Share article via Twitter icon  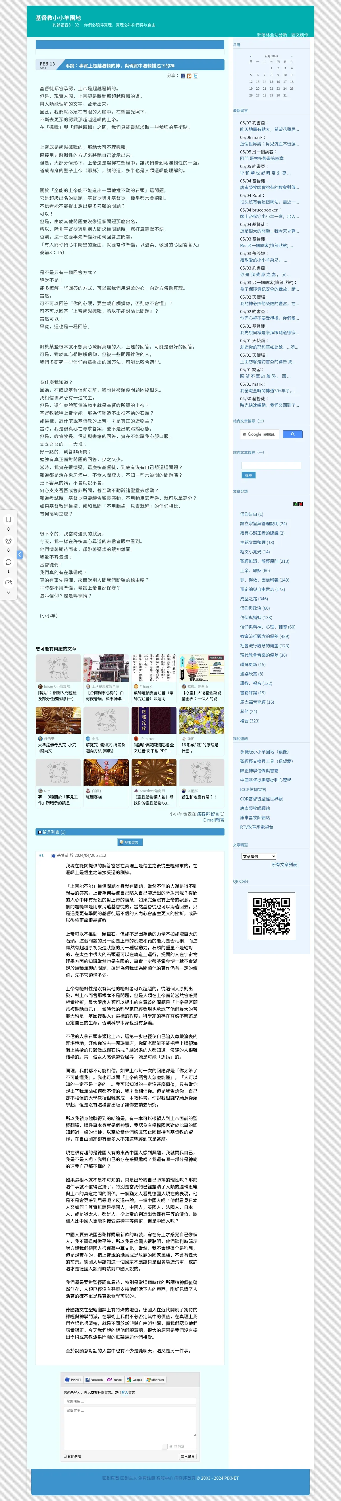point(196,76)
